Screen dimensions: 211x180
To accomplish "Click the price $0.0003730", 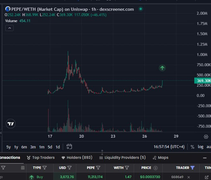I will coord(150,177).
